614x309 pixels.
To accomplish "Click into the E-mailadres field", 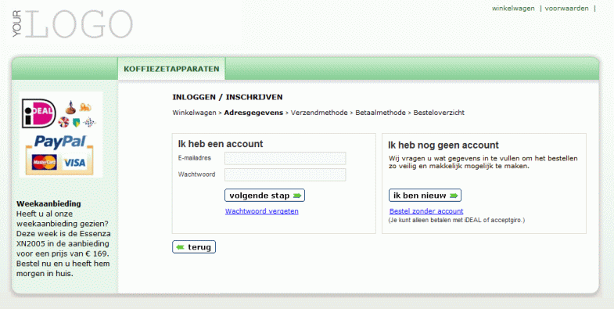I will click(285, 158).
